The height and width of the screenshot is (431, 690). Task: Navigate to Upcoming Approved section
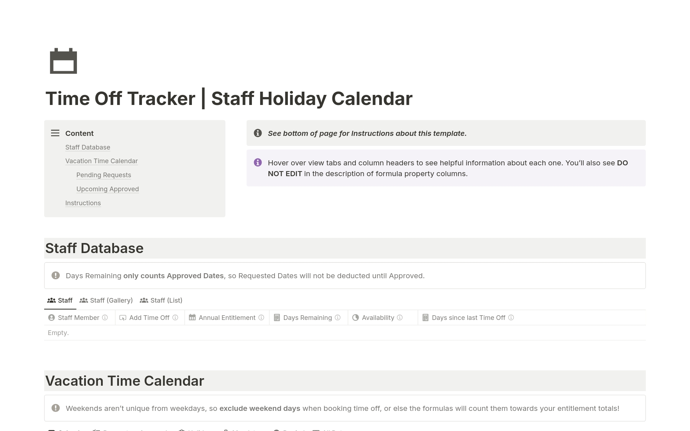click(108, 189)
